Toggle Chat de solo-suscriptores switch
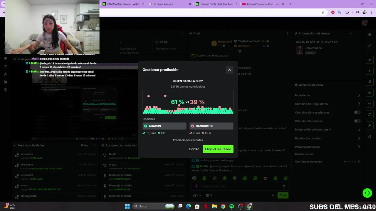The width and height of the screenshot is (376, 211). click(x=357, y=113)
